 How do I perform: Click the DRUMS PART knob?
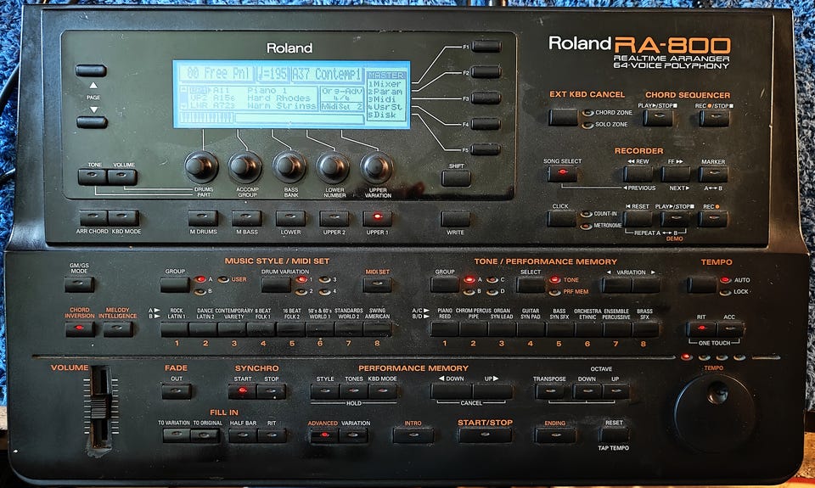[200, 166]
